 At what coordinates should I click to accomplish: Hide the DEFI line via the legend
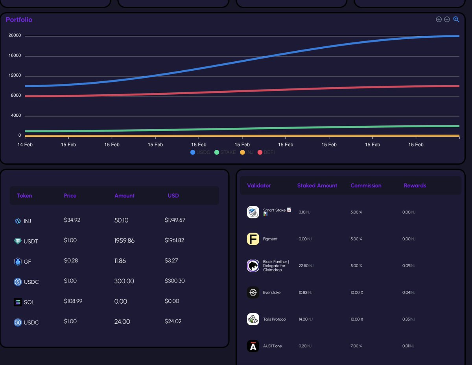(265, 152)
